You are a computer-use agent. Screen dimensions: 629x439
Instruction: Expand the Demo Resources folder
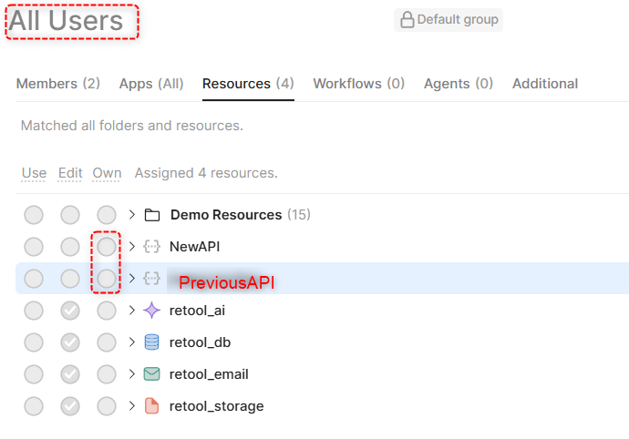click(x=132, y=215)
